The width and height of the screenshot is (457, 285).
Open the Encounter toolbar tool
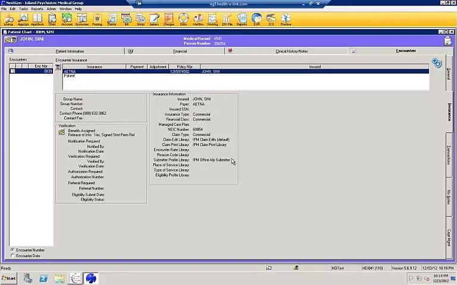[82, 20]
